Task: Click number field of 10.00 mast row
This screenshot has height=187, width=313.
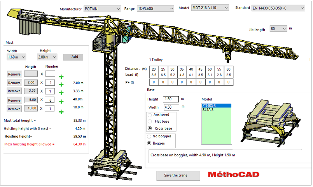Action: pos(50,109)
